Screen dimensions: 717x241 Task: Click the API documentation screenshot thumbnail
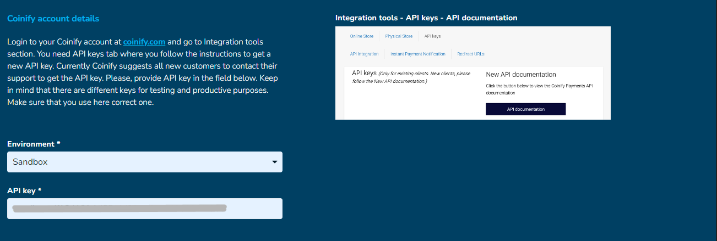coord(473,73)
